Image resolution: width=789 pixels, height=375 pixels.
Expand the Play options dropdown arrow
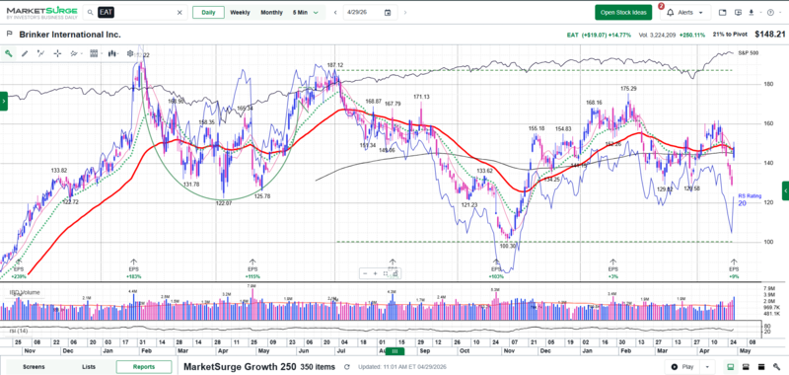pos(707,367)
